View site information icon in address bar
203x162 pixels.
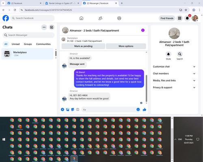(22, 10)
